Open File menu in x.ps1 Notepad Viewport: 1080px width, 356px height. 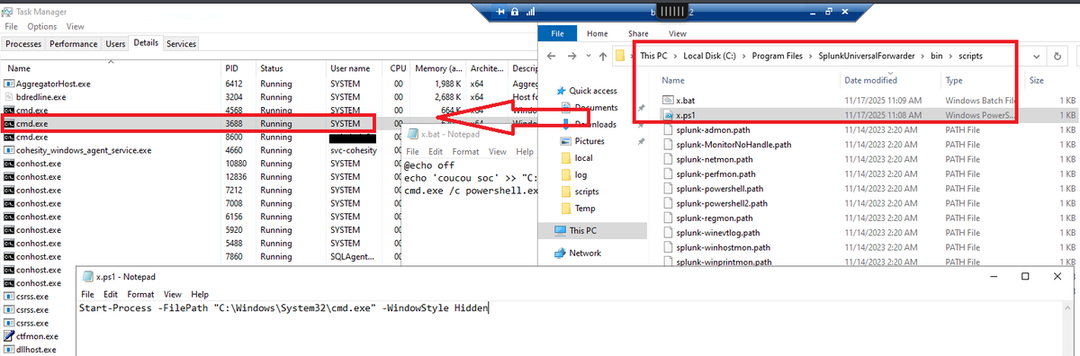88,294
